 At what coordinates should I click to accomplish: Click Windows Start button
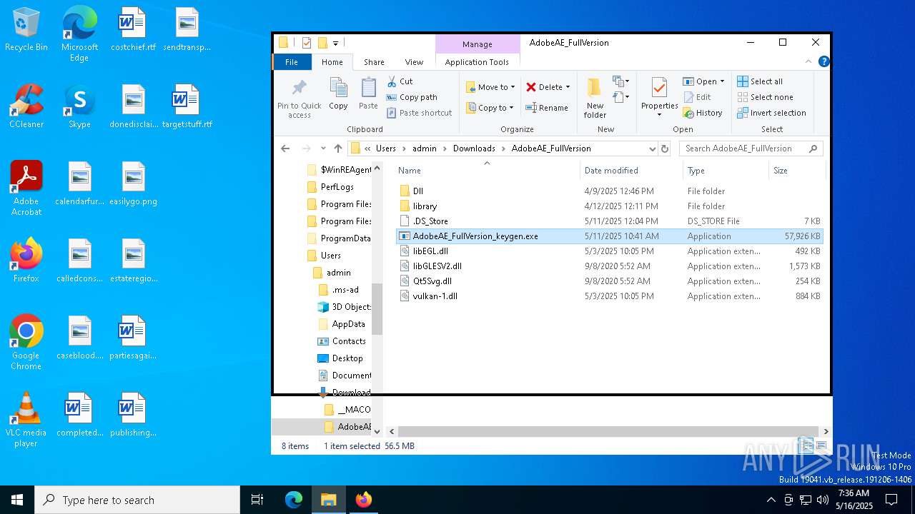pyautogui.click(x=17, y=500)
